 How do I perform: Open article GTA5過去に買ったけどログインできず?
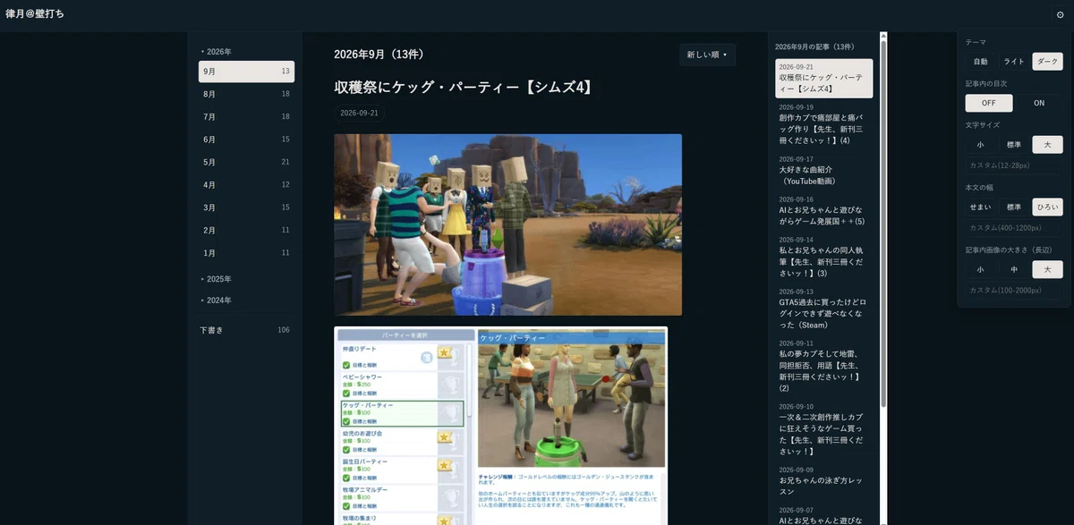click(x=823, y=309)
